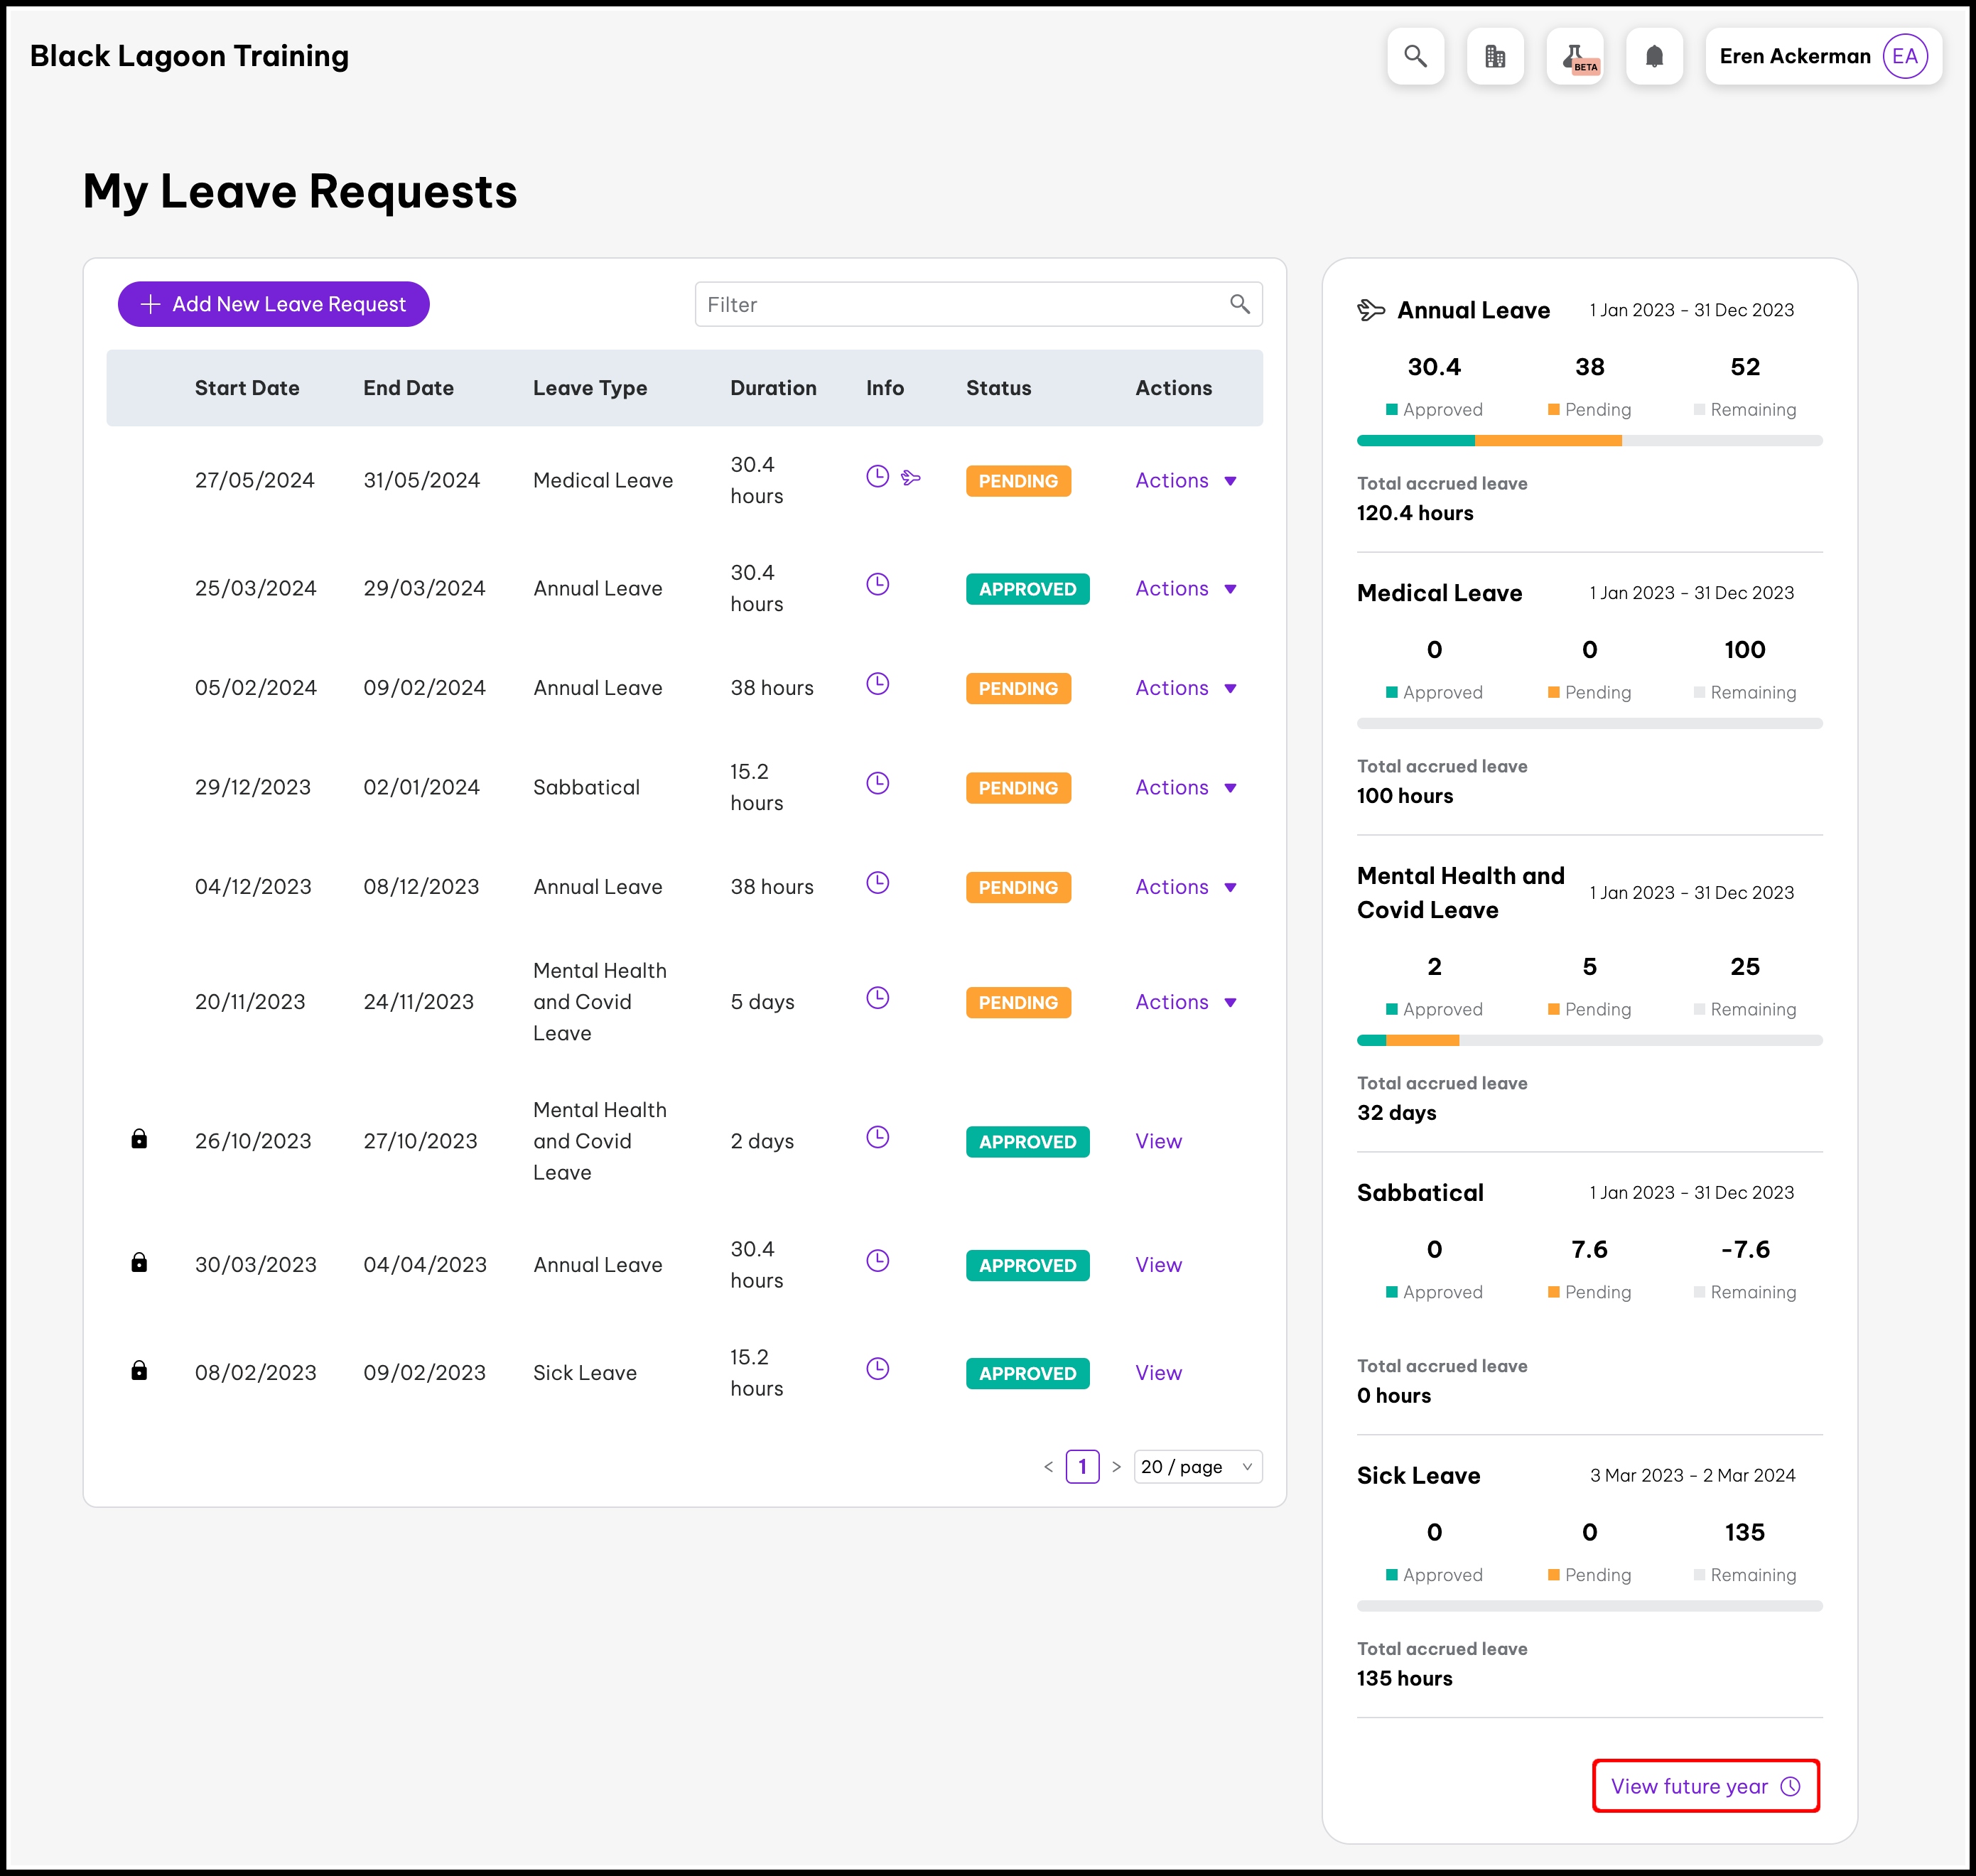This screenshot has width=1976, height=1876.
Task: Click clock info icon on Medical Leave row
Action: click(x=877, y=476)
